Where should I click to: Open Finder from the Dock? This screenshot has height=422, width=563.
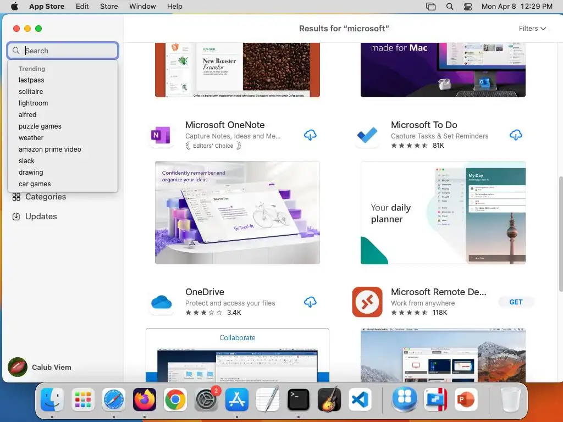pos(52,399)
